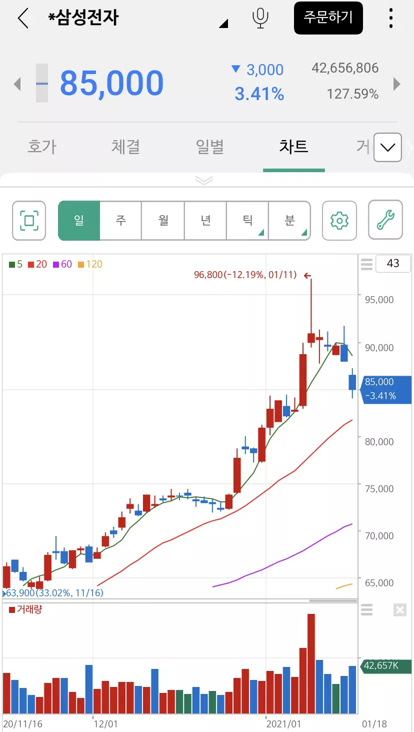Image resolution: width=414 pixels, height=732 pixels.
Task: Tap the 80,000 price axis label
Action: click(379, 442)
